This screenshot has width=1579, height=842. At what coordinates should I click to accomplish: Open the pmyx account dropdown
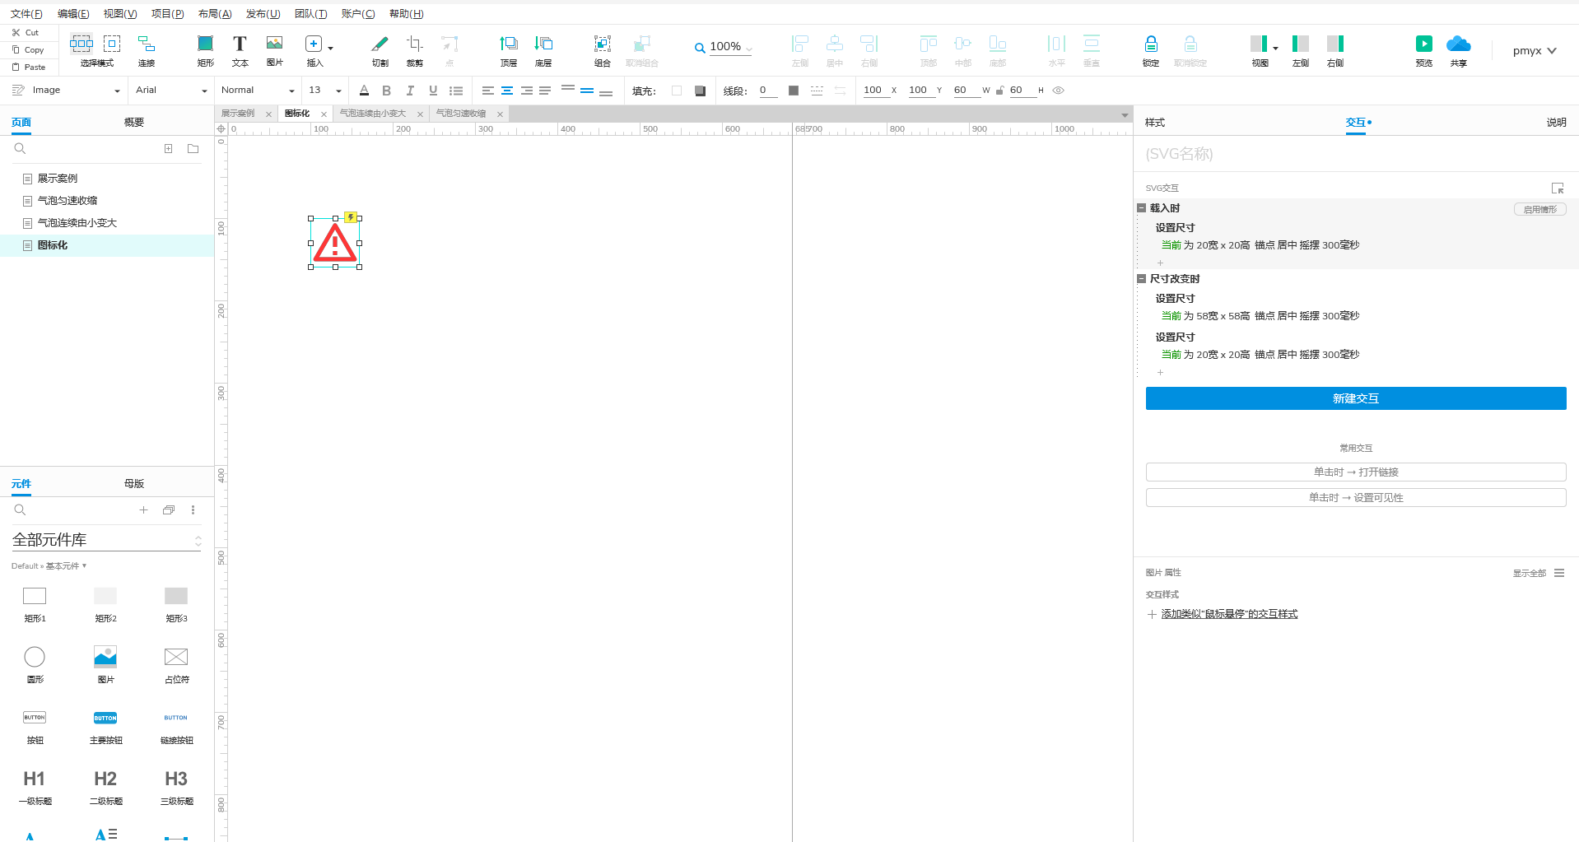pos(1535,50)
